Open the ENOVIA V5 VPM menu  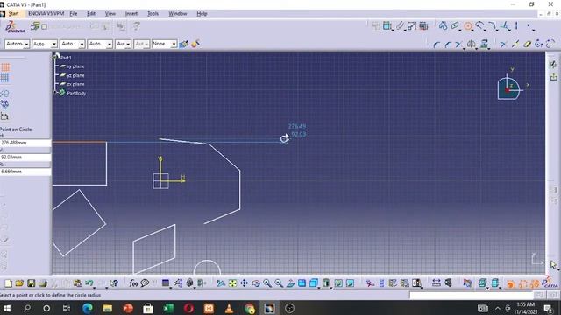click(x=46, y=14)
